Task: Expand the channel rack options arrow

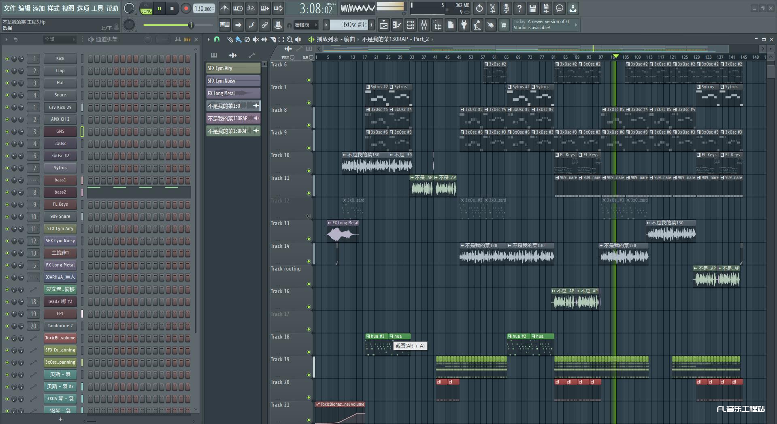Action: coord(6,39)
